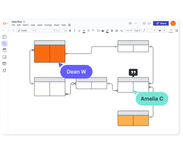This screenshot has width=183, height=153.
Task: Open the Insert menu
Action: point(40,25)
